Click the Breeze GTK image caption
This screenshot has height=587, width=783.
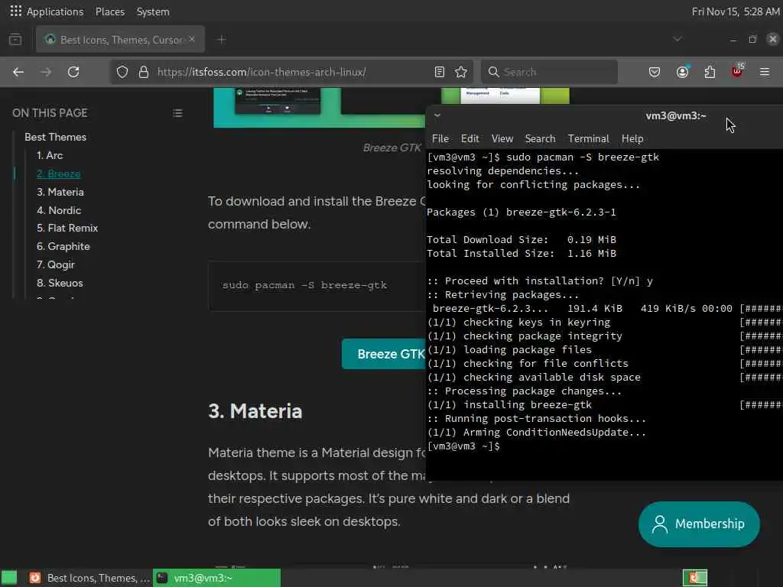[392, 148]
